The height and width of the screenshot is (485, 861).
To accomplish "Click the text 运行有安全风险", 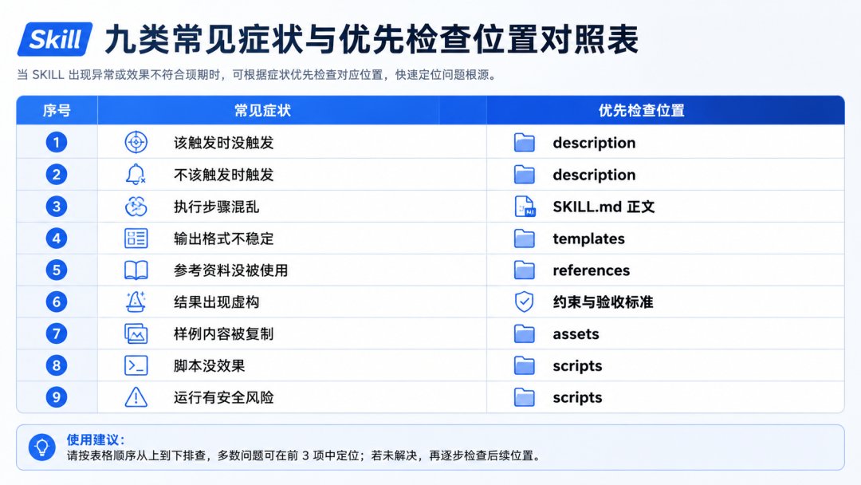I will tap(223, 398).
